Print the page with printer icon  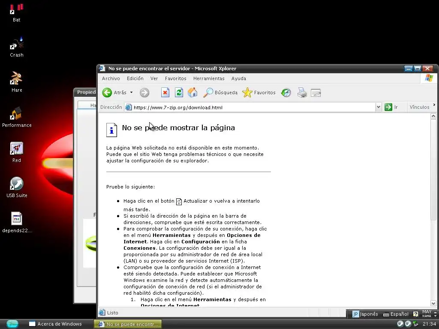(x=302, y=93)
